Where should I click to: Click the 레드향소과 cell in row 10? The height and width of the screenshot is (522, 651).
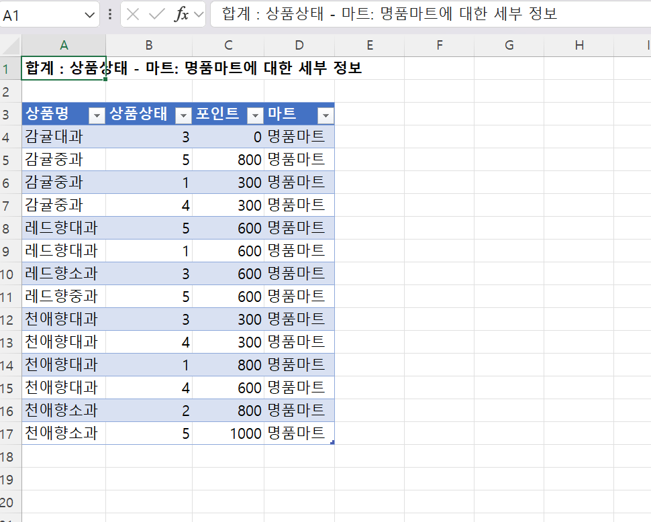[64, 274]
